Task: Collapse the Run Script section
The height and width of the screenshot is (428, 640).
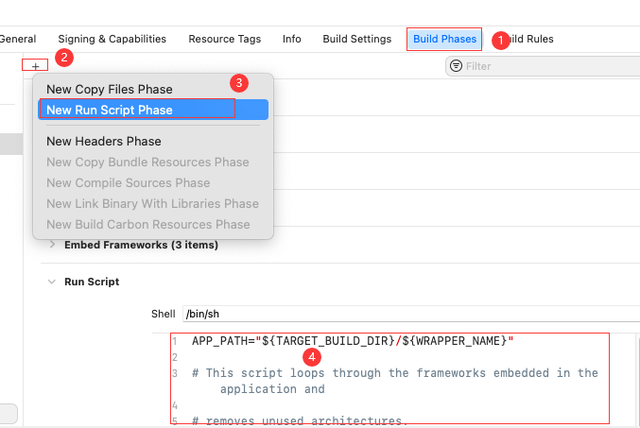Action: coord(51,282)
